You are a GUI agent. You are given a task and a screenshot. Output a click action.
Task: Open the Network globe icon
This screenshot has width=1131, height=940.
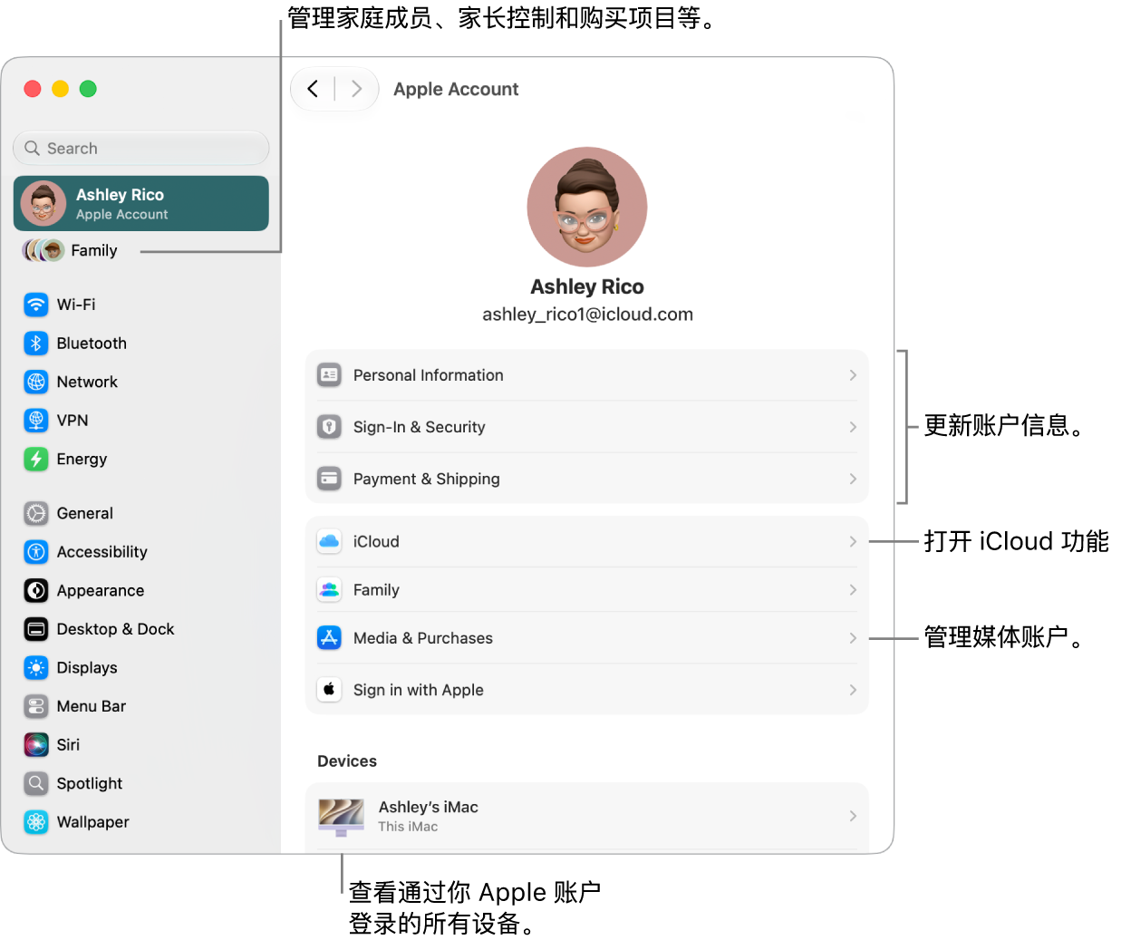[36, 382]
